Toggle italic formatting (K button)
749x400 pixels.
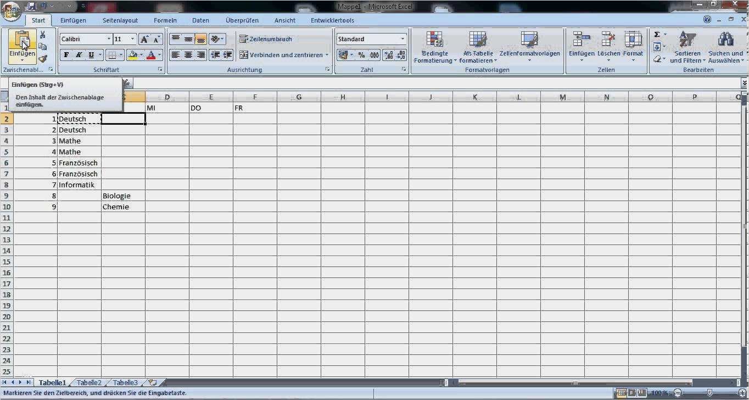pos(79,55)
